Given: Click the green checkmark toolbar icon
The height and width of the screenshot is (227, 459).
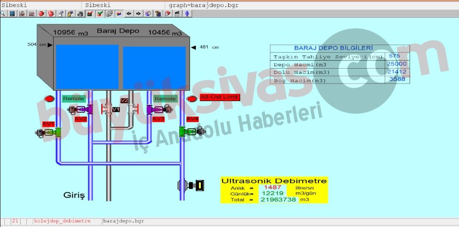Looking at the screenshot, I should tap(100, 14).
